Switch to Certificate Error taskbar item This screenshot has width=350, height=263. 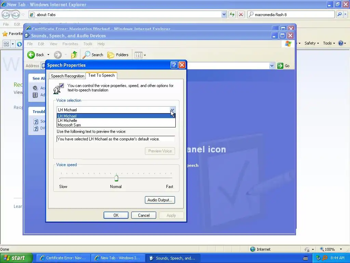[63, 258]
